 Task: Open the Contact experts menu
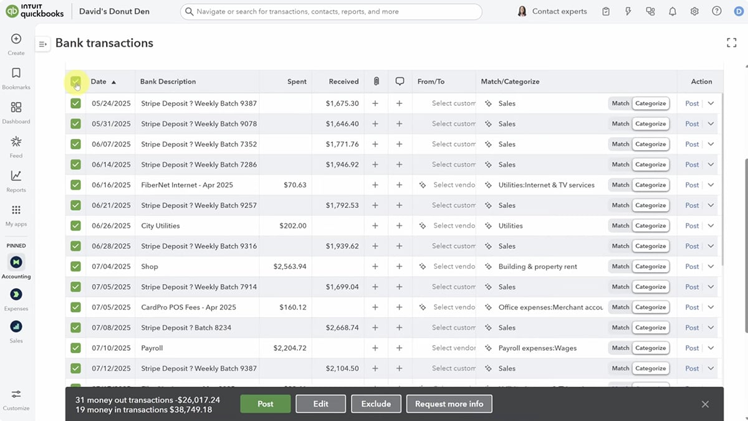coord(552,11)
